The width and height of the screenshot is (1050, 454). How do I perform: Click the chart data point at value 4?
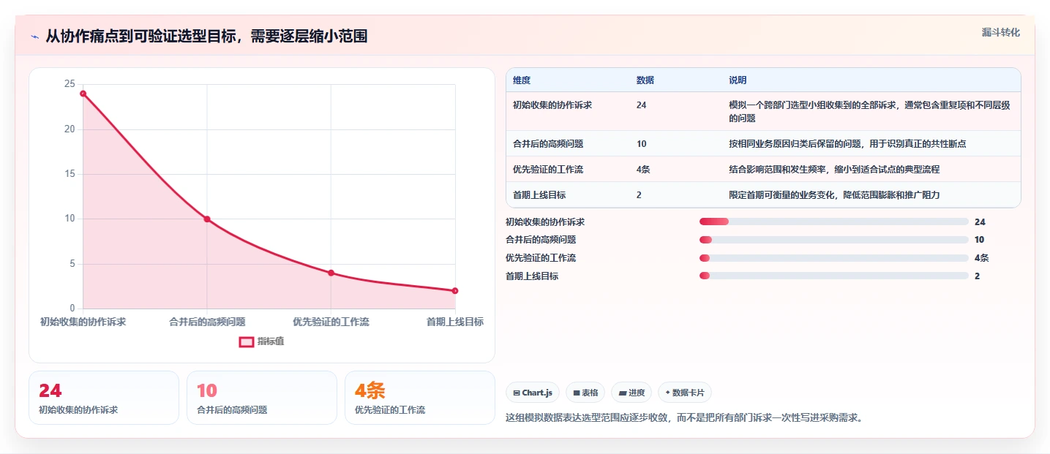coord(331,273)
